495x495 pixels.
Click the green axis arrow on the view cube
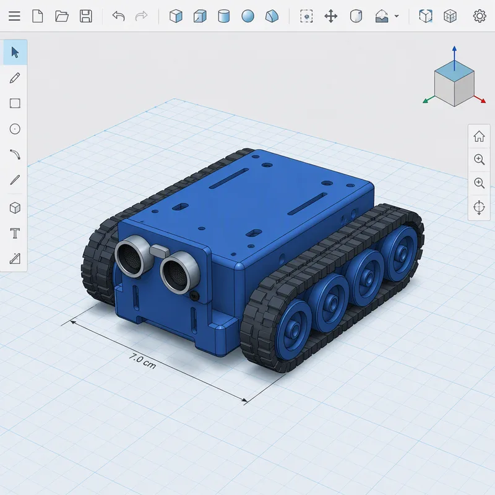point(429,100)
